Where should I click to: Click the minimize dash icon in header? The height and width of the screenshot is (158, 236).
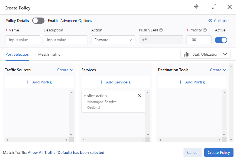(205, 7)
